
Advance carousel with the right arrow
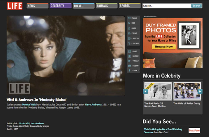click(200, 91)
